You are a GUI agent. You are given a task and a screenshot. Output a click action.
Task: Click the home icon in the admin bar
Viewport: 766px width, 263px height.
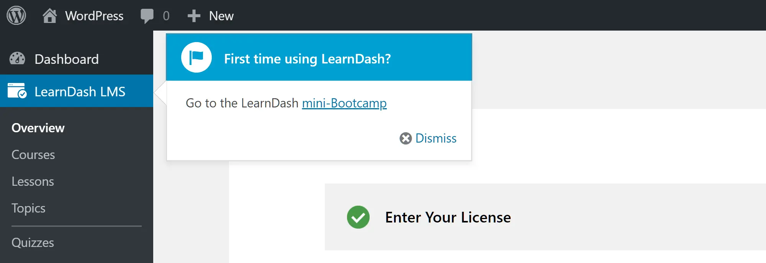click(50, 16)
